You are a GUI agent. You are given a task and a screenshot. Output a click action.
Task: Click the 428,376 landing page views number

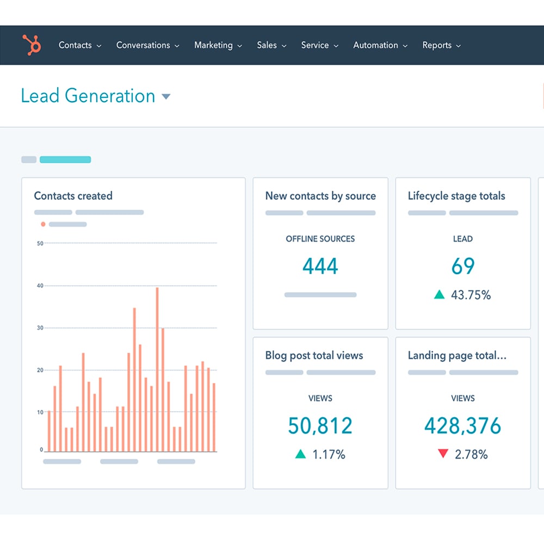(463, 426)
